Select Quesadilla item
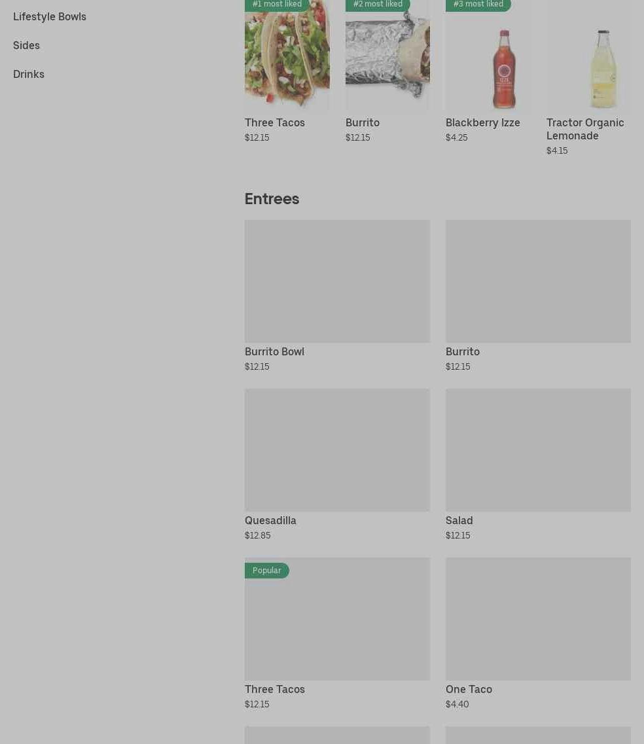The height and width of the screenshot is (744, 644). [x=337, y=465]
